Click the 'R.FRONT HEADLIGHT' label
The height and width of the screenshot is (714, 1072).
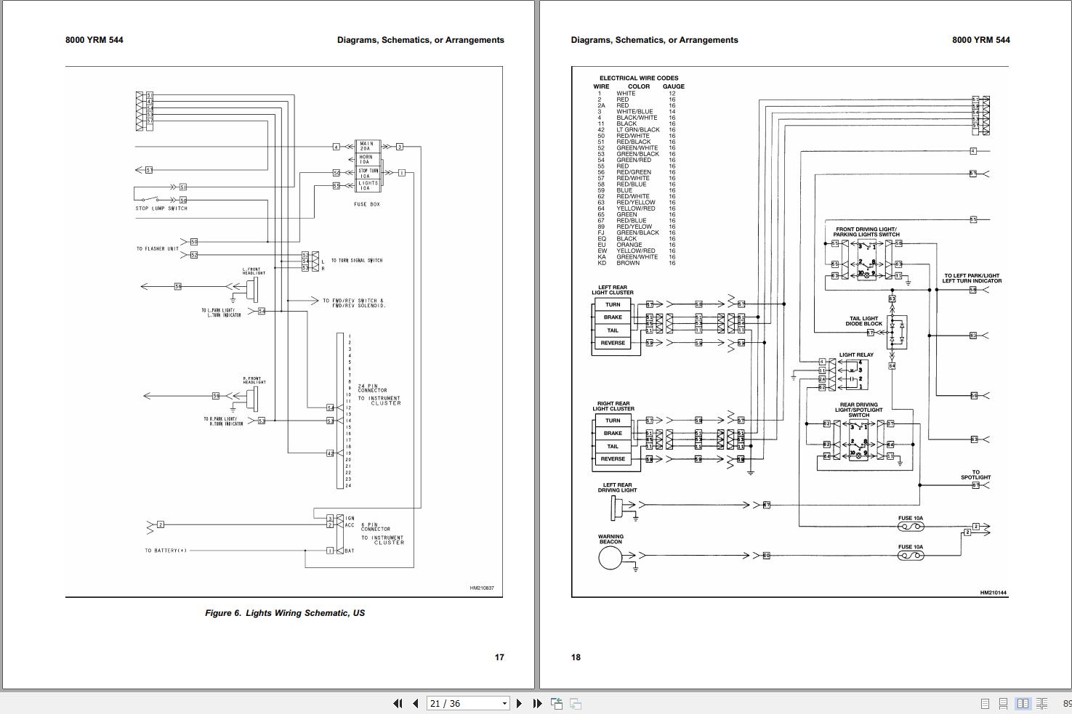[x=254, y=381]
